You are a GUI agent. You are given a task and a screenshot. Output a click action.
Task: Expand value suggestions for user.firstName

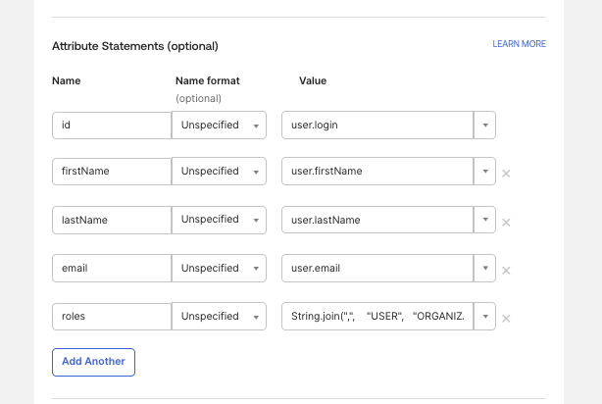pos(485,172)
